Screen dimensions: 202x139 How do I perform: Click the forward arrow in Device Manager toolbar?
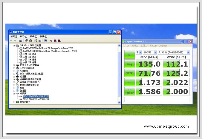(x=15, y=41)
